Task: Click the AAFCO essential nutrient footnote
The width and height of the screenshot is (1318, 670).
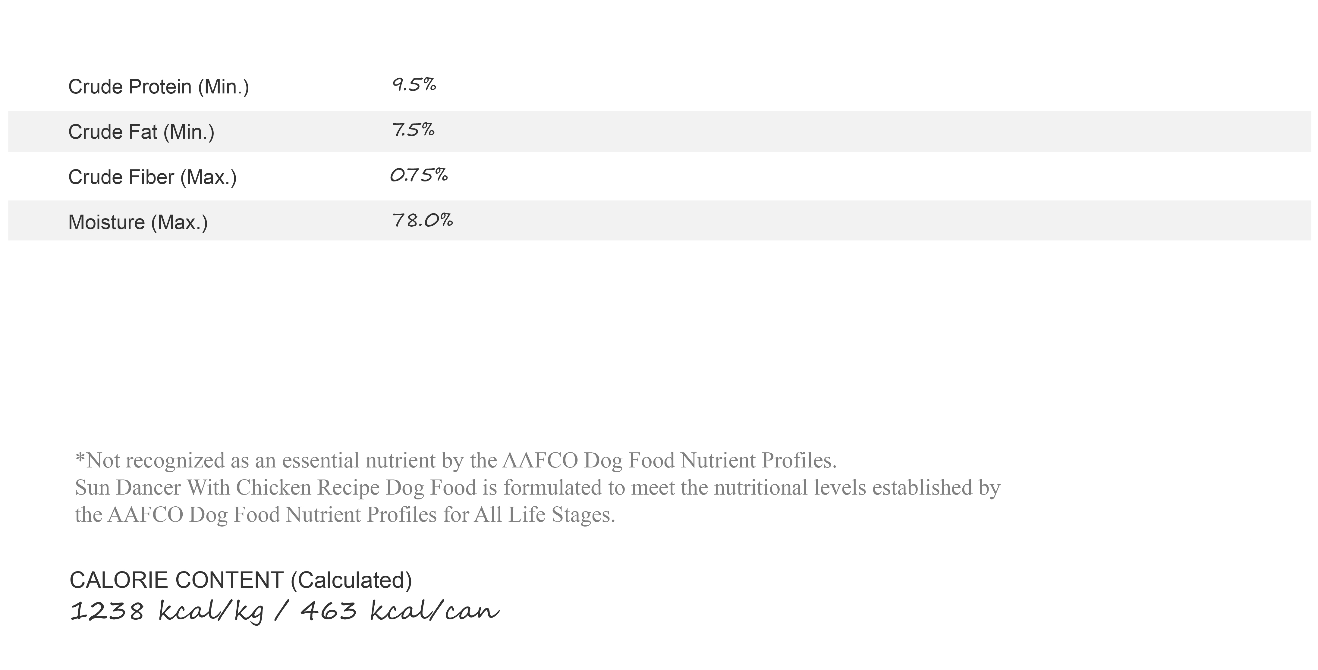Action: pyautogui.click(x=456, y=460)
